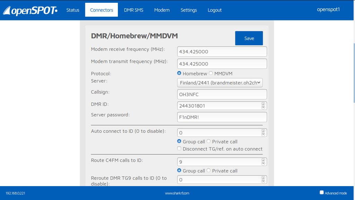Open the Connectors tab

(102, 10)
